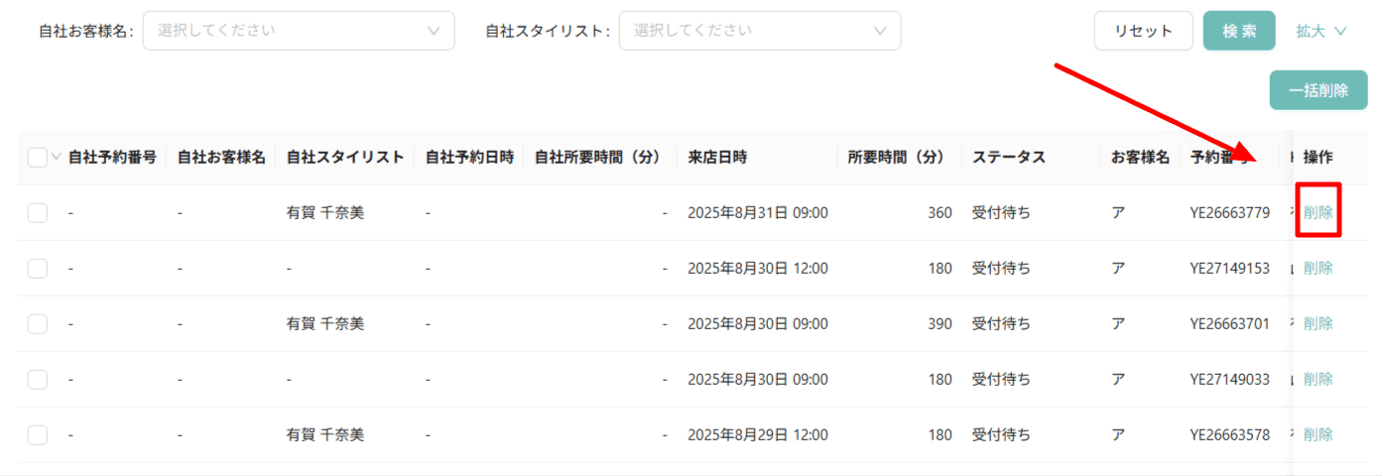Click the 来店日時 column header

point(717,157)
